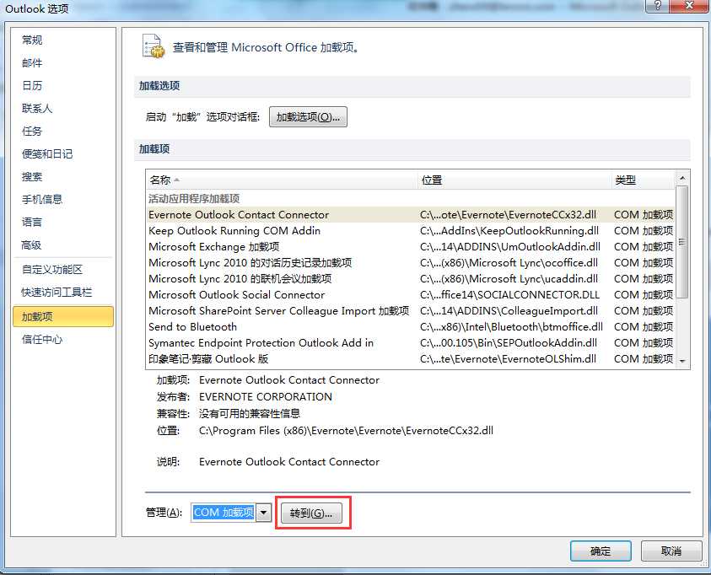
Task: Click the EvernoteOLShim.dll location cell
Action: (508, 359)
